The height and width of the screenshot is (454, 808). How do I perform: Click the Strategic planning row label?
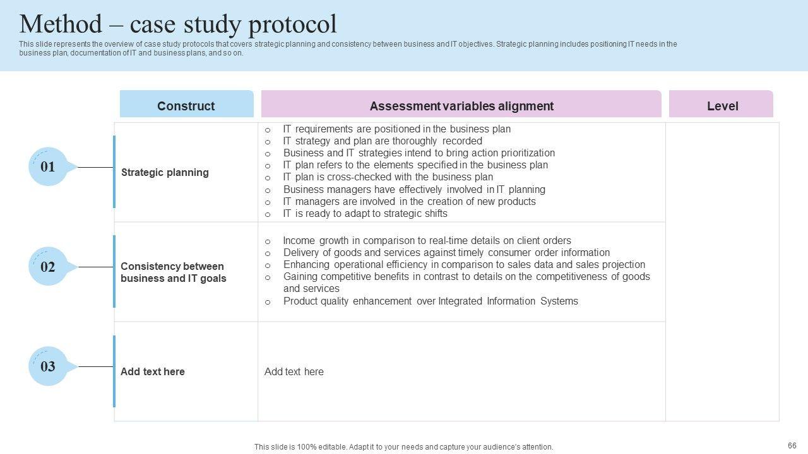click(x=165, y=172)
